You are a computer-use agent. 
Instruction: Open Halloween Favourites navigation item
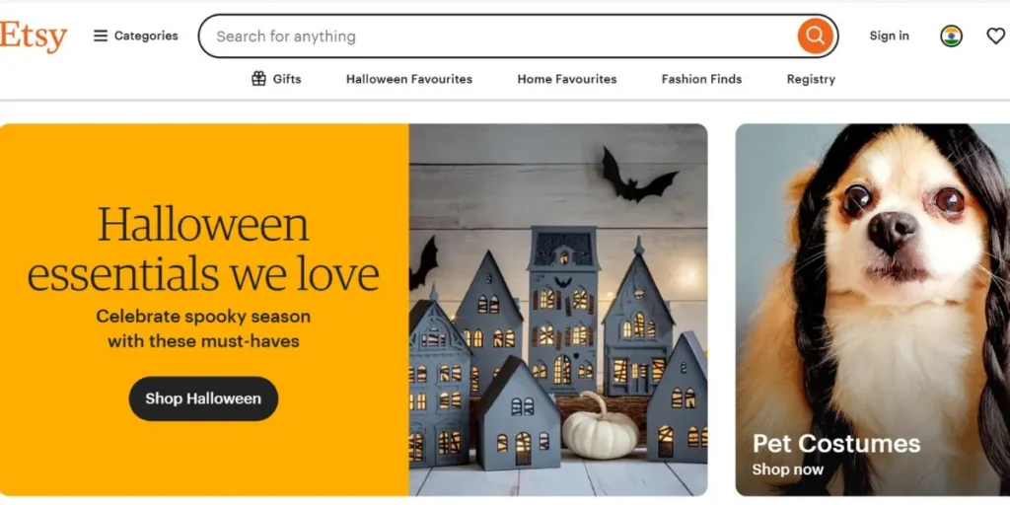[x=409, y=79]
